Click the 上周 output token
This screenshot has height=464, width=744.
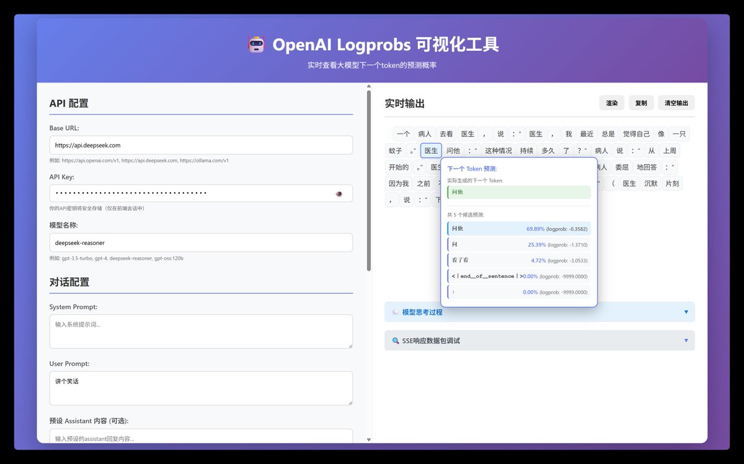pyautogui.click(x=670, y=150)
